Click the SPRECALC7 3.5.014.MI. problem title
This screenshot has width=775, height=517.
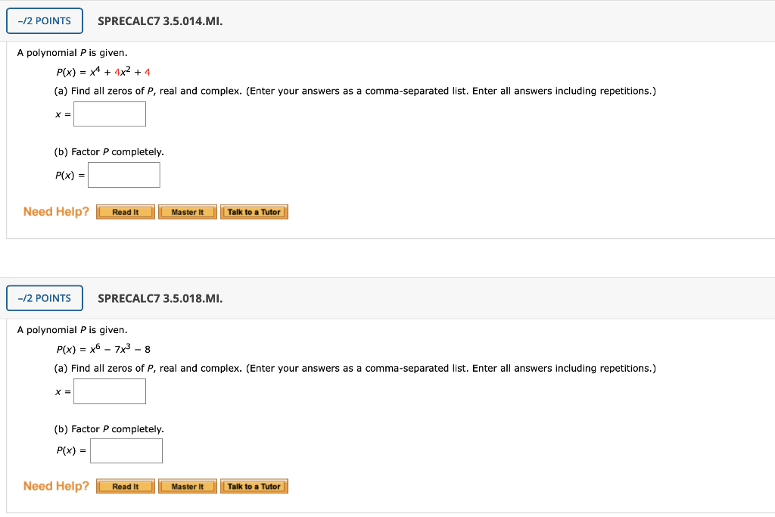pyautogui.click(x=160, y=21)
